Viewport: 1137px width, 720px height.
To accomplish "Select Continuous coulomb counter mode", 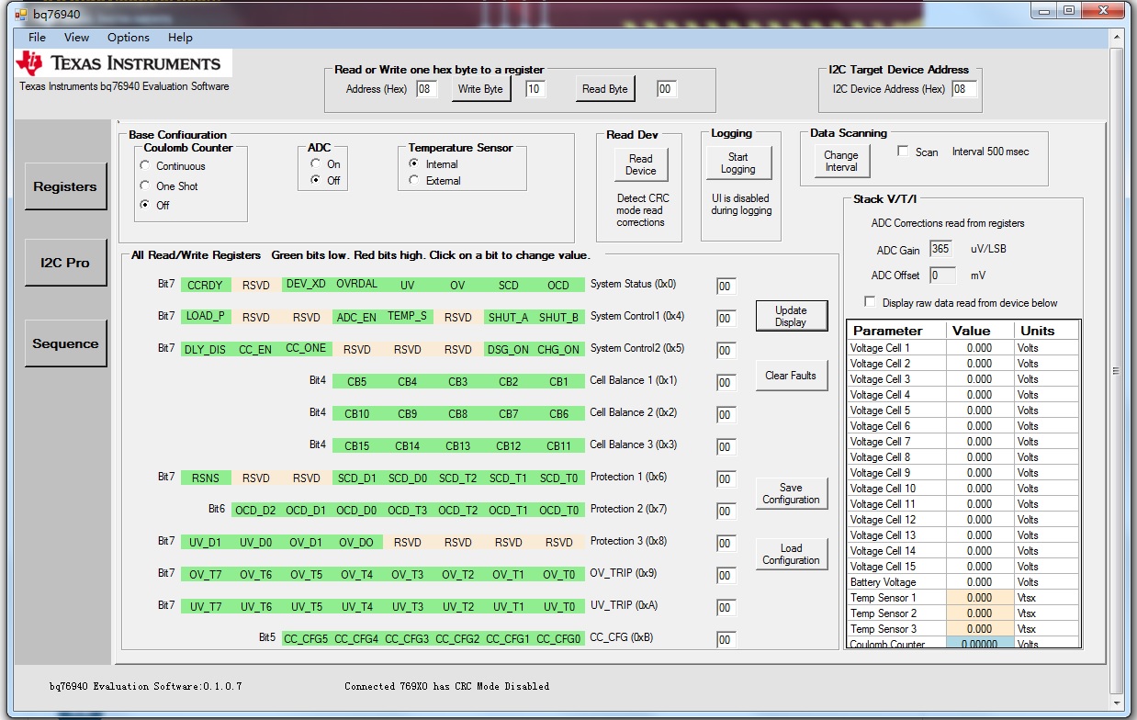I will (x=145, y=166).
